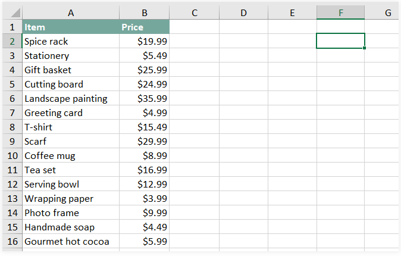Select row 16 header
401x256 pixels.
point(12,241)
